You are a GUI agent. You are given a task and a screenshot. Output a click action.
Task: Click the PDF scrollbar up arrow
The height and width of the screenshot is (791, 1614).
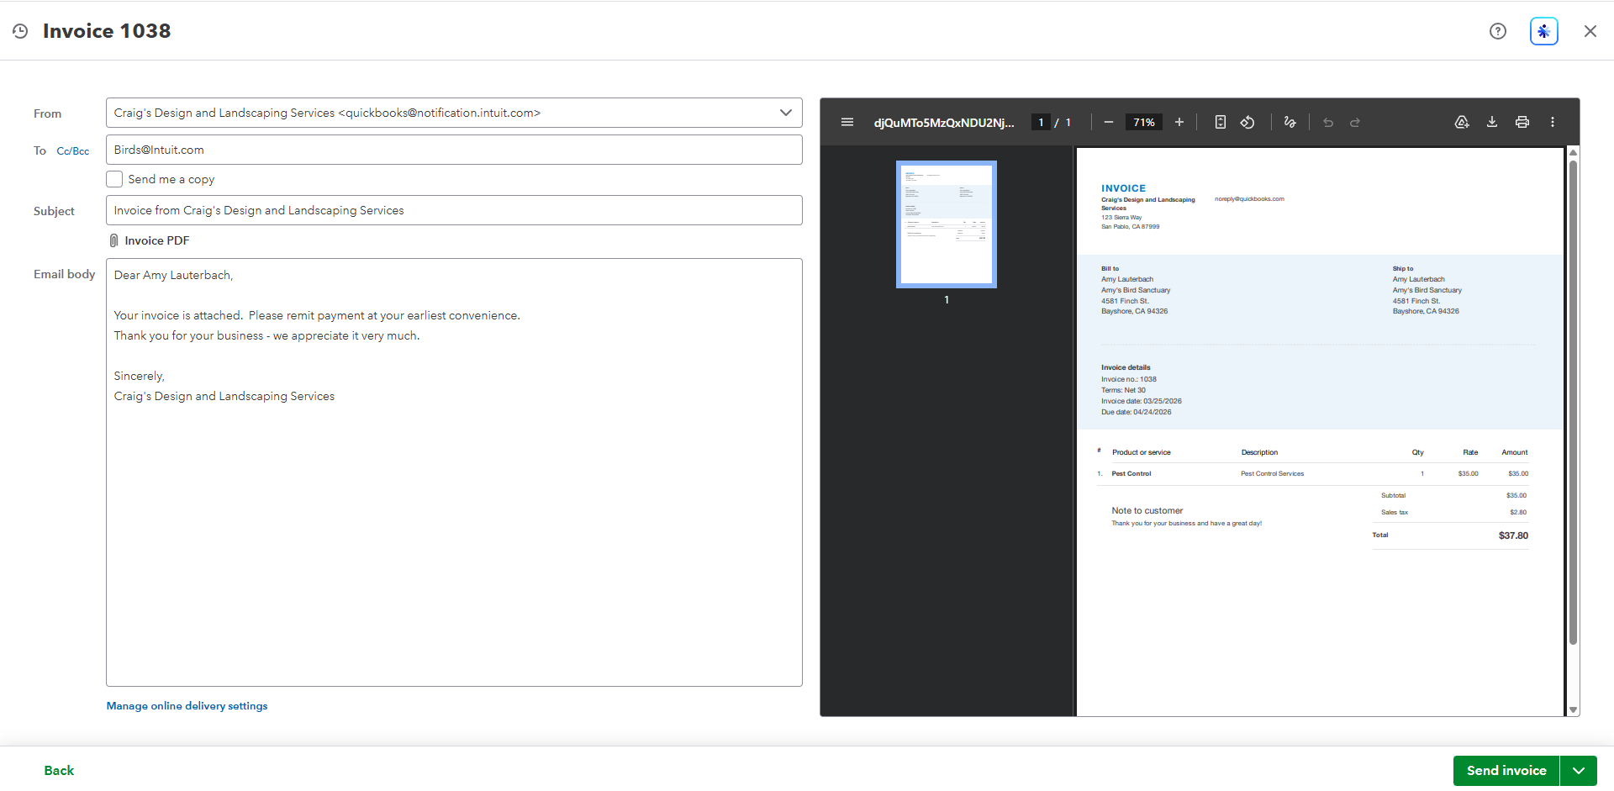point(1573,152)
